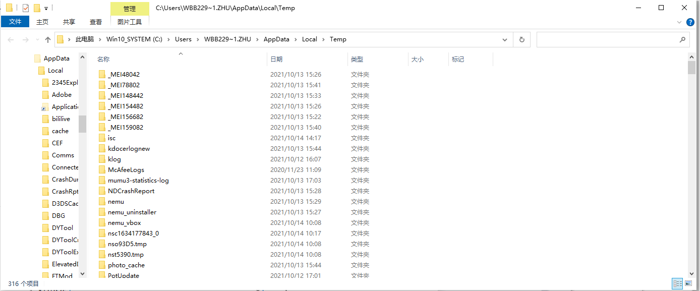
Task: Switch to the 主页 ribbon tab
Action: 42,22
